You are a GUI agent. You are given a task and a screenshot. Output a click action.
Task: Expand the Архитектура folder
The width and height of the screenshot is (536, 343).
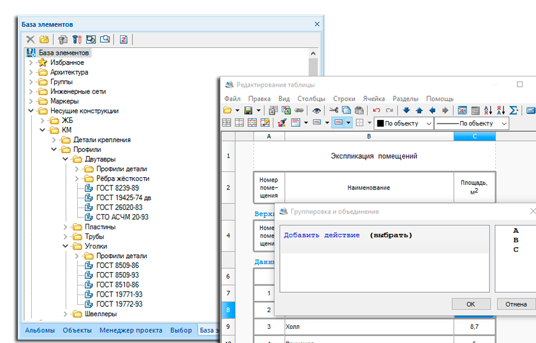(x=31, y=72)
